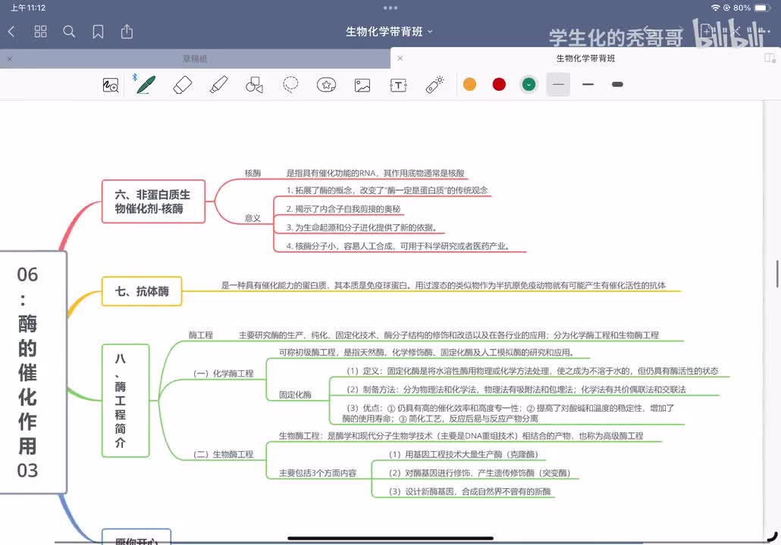Click the 主要包括3个方面内容 sub-branch
This screenshot has width=781, height=545.
(x=318, y=473)
